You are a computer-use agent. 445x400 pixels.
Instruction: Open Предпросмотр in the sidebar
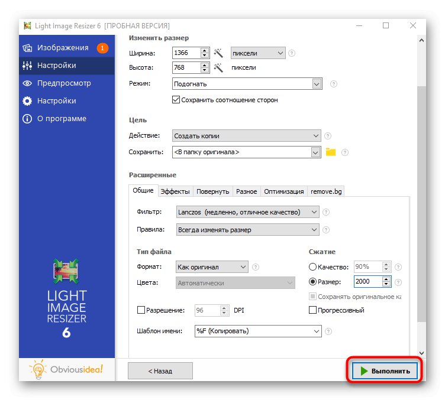[x=67, y=83]
